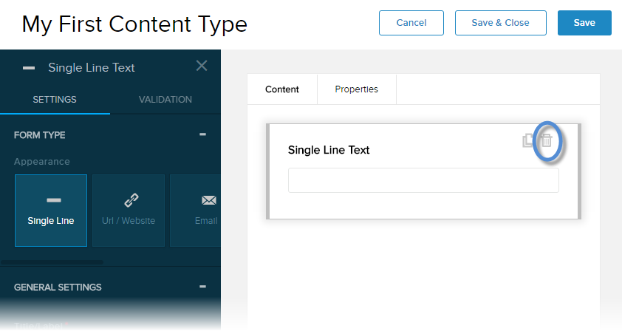This screenshot has width=622, height=331.
Task: Click the horizontal scrollbar under appearance types
Action: 52,262
